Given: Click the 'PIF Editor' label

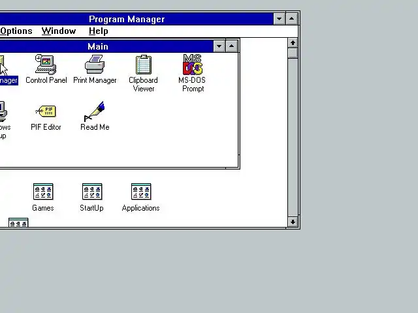Looking at the screenshot, I should point(46,127).
